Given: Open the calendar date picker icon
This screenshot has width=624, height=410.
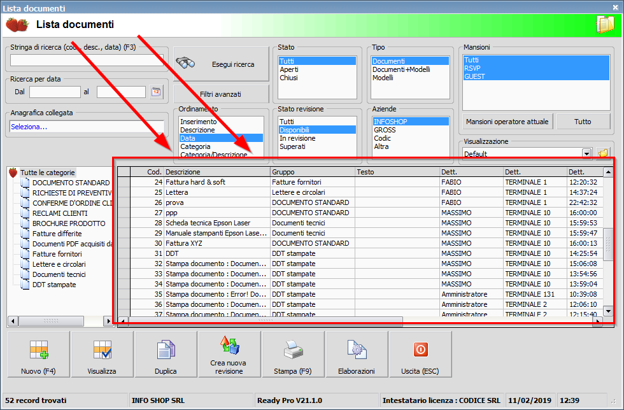Looking at the screenshot, I should [157, 92].
